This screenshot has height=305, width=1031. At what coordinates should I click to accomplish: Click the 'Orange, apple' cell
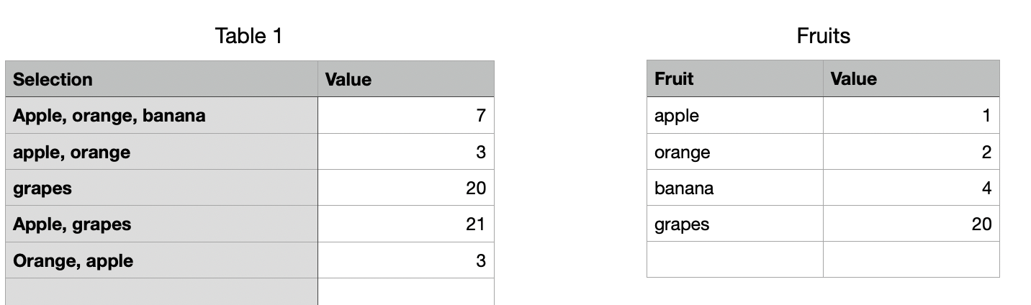pos(161,260)
